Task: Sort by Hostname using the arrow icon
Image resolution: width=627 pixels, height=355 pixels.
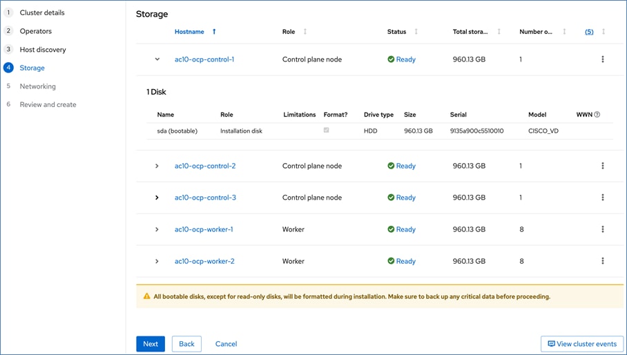Action: [x=214, y=32]
